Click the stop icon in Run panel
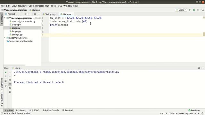The height and width of the screenshot is (115, 205). [5, 76]
